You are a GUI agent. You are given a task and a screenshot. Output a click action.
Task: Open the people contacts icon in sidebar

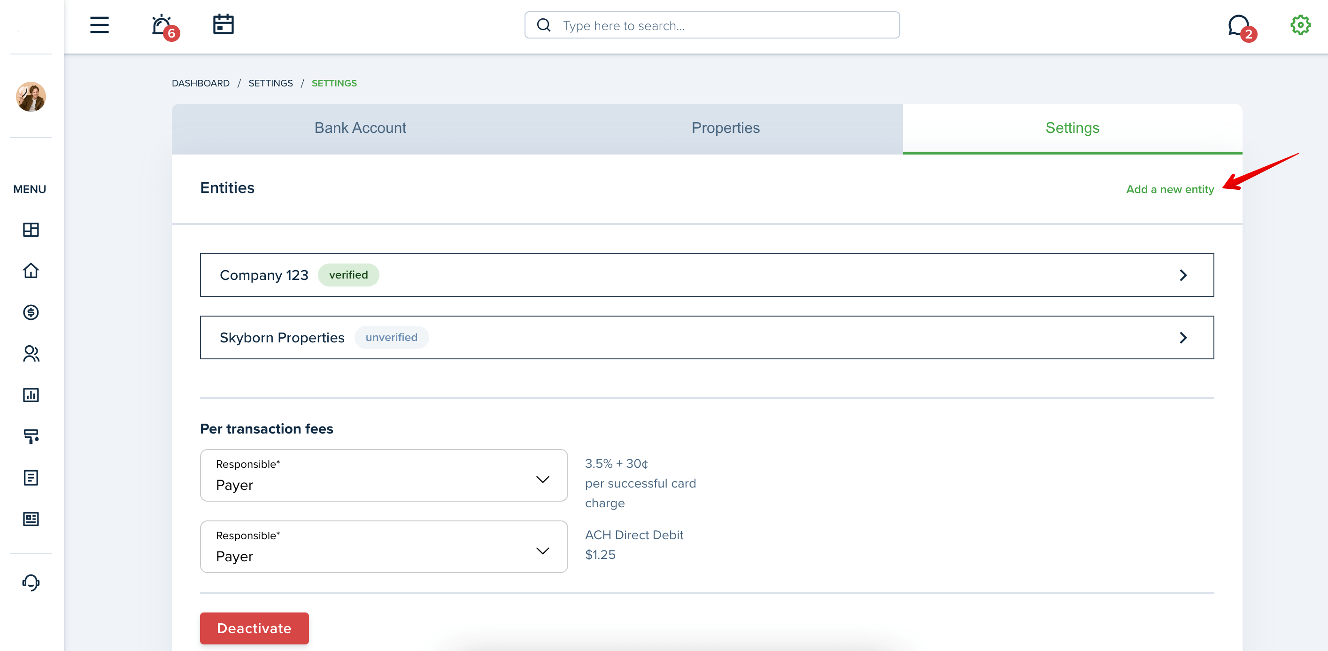pos(31,353)
